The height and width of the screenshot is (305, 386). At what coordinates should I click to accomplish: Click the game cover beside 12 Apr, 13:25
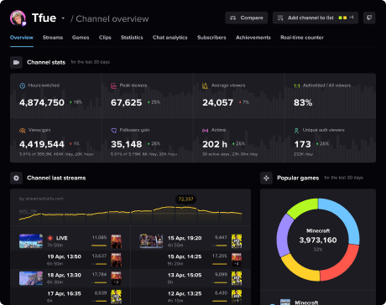point(237,297)
